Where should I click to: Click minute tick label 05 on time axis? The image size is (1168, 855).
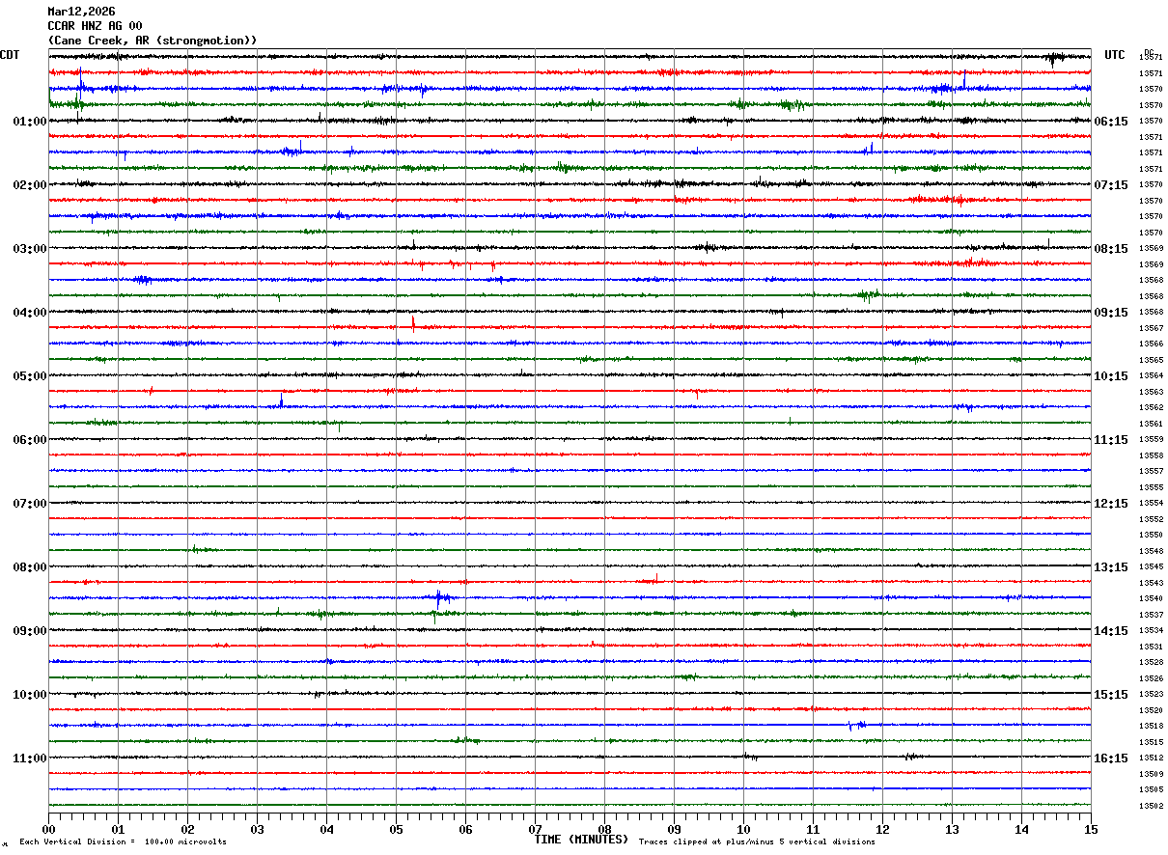pyautogui.click(x=396, y=830)
